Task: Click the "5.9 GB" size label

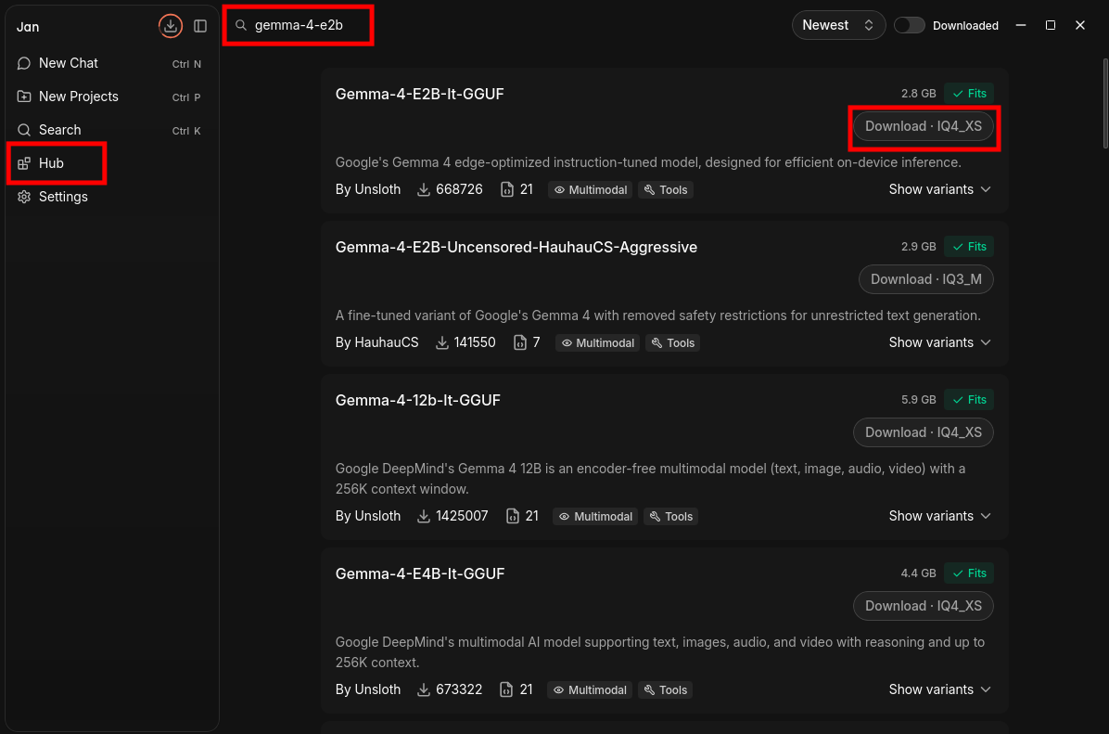Action: click(x=918, y=400)
